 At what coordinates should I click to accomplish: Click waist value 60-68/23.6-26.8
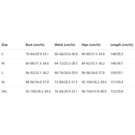tap(66, 54)
